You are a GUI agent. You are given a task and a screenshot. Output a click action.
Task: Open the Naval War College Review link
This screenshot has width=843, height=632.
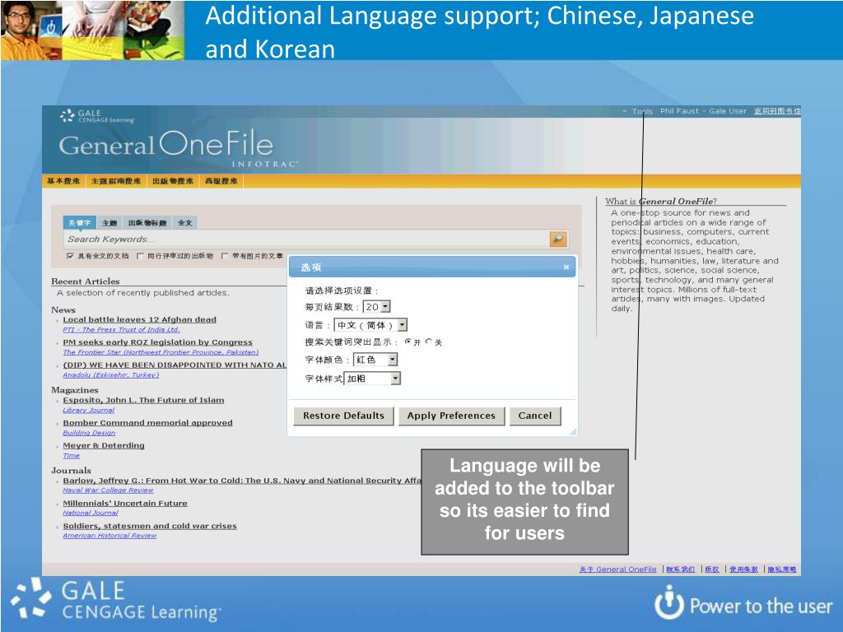108,490
